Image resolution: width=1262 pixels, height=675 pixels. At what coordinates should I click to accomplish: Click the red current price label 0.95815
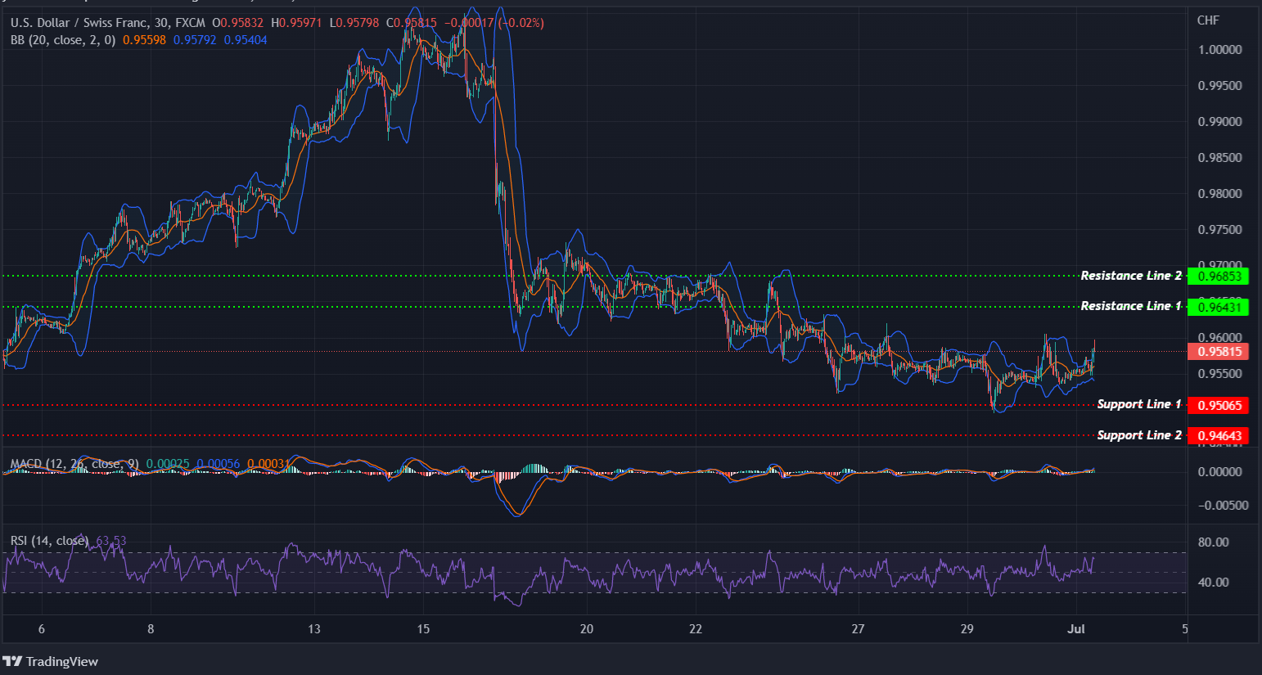pos(1218,352)
